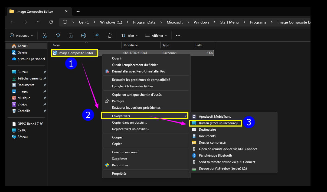Sort by the Modifié le column header
The height and width of the screenshot is (192, 327).
pyautogui.click(x=130, y=45)
